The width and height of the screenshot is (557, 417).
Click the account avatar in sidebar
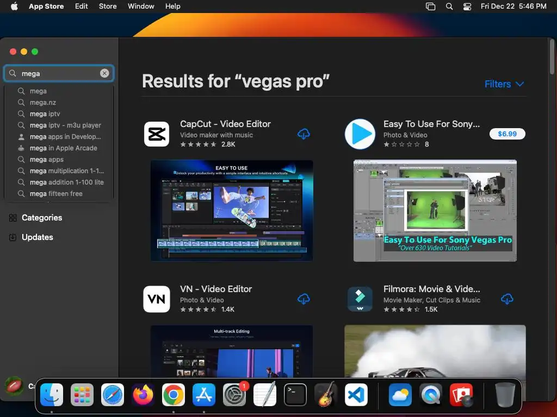(x=14, y=386)
